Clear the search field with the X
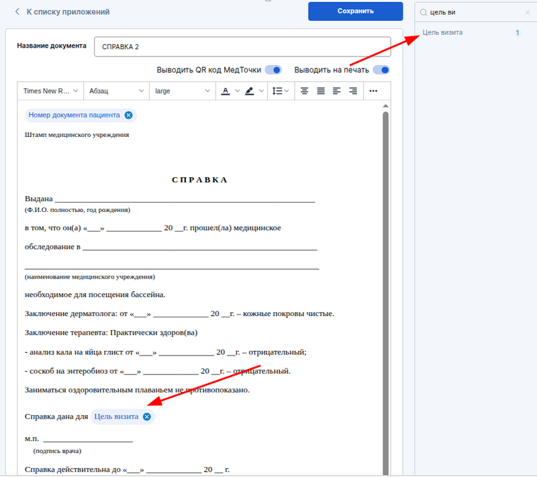 click(x=528, y=12)
